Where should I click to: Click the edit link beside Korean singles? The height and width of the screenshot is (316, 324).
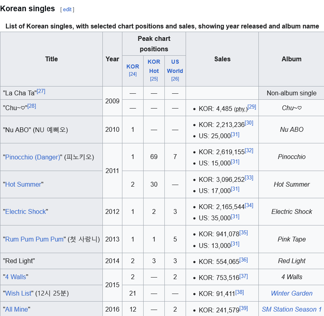[x=67, y=10]
